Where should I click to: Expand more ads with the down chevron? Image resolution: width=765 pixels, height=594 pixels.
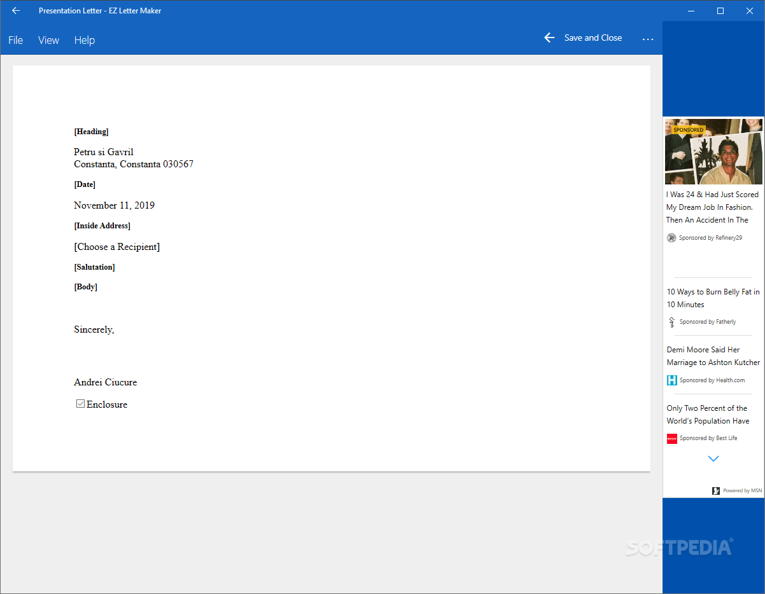pos(713,459)
